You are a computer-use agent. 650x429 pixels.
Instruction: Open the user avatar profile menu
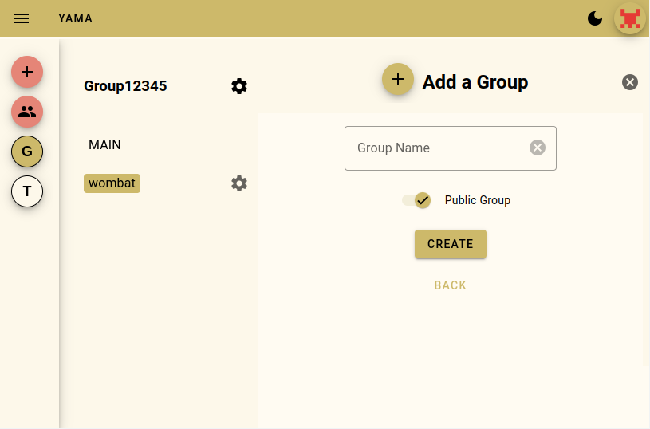click(x=630, y=18)
